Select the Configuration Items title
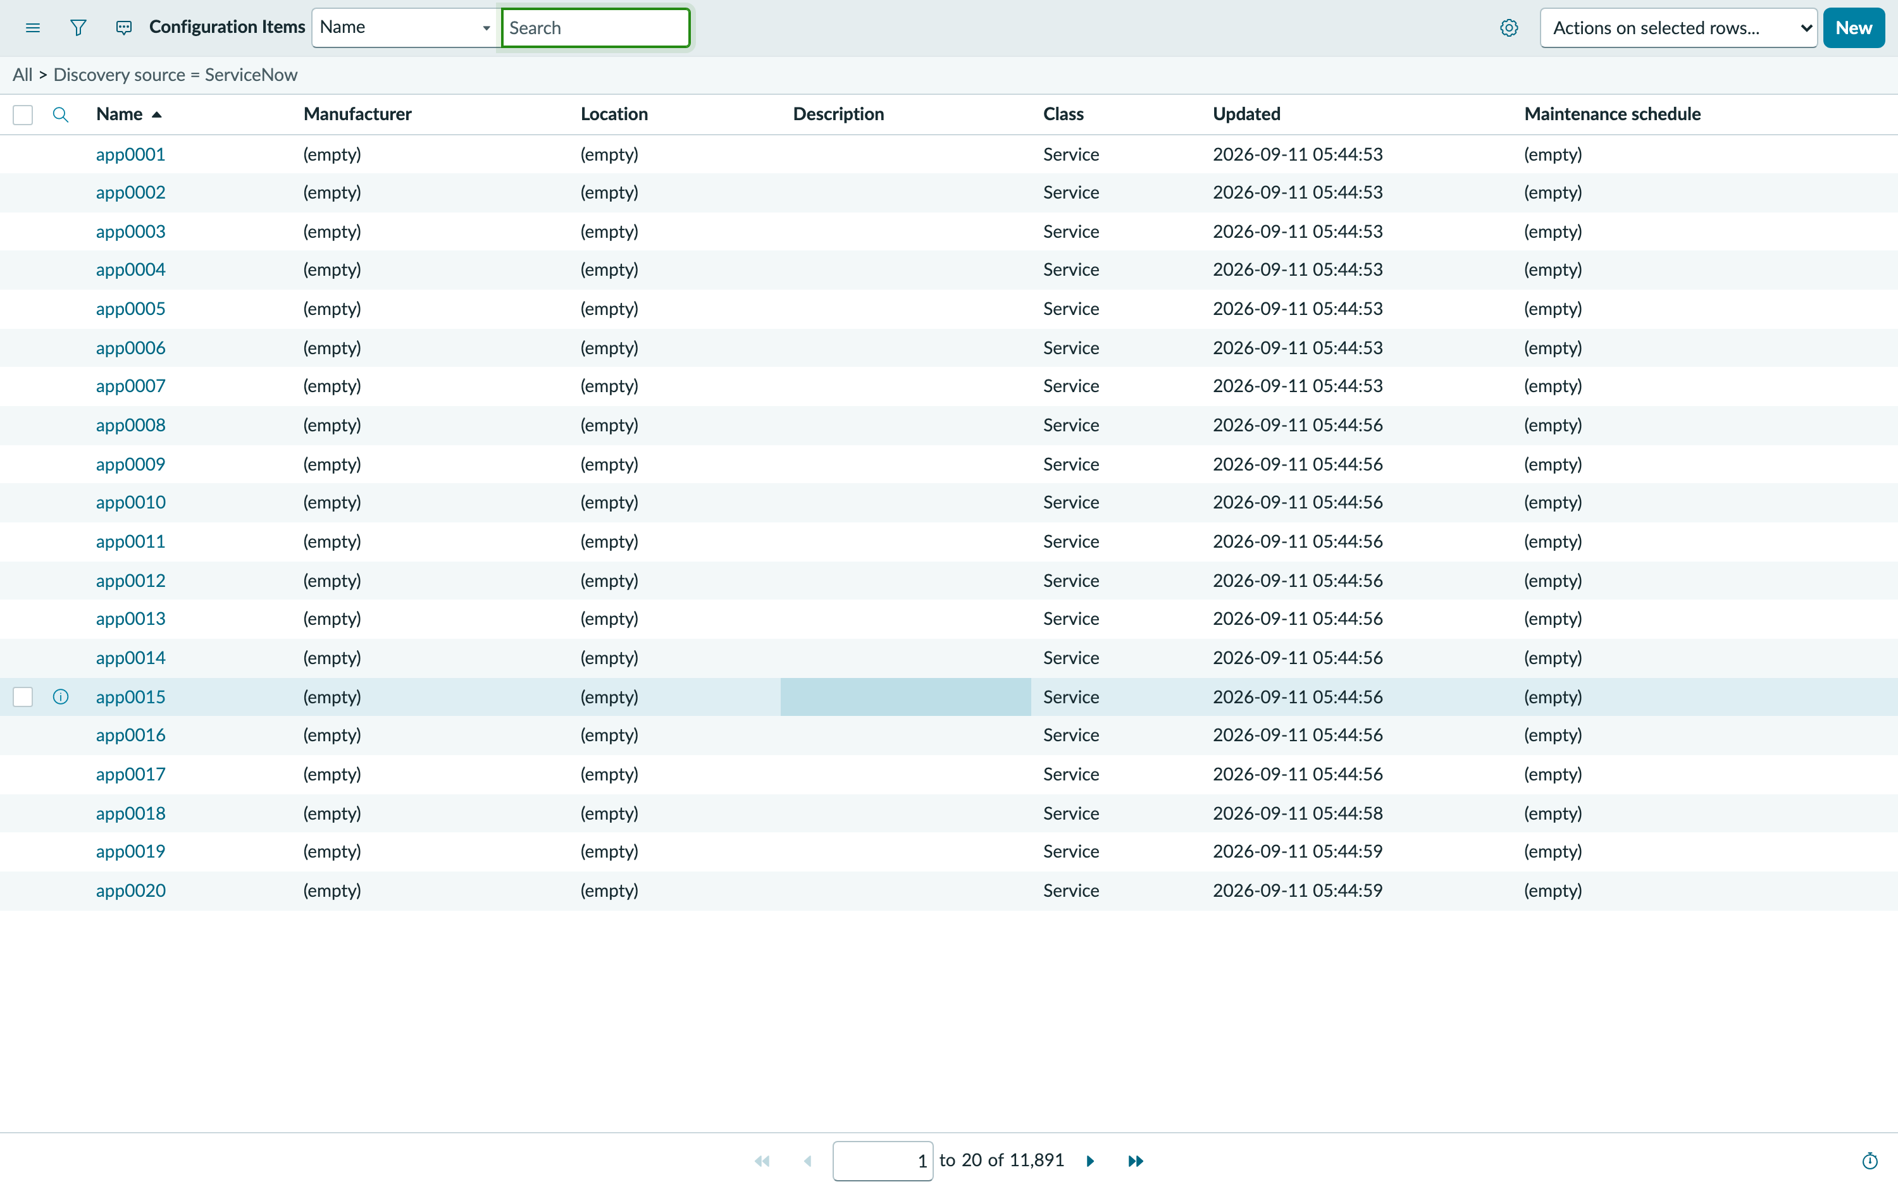1898x1189 pixels. (x=226, y=28)
